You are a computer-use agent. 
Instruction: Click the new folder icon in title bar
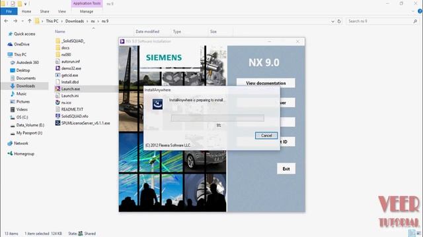(x=19, y=4)
